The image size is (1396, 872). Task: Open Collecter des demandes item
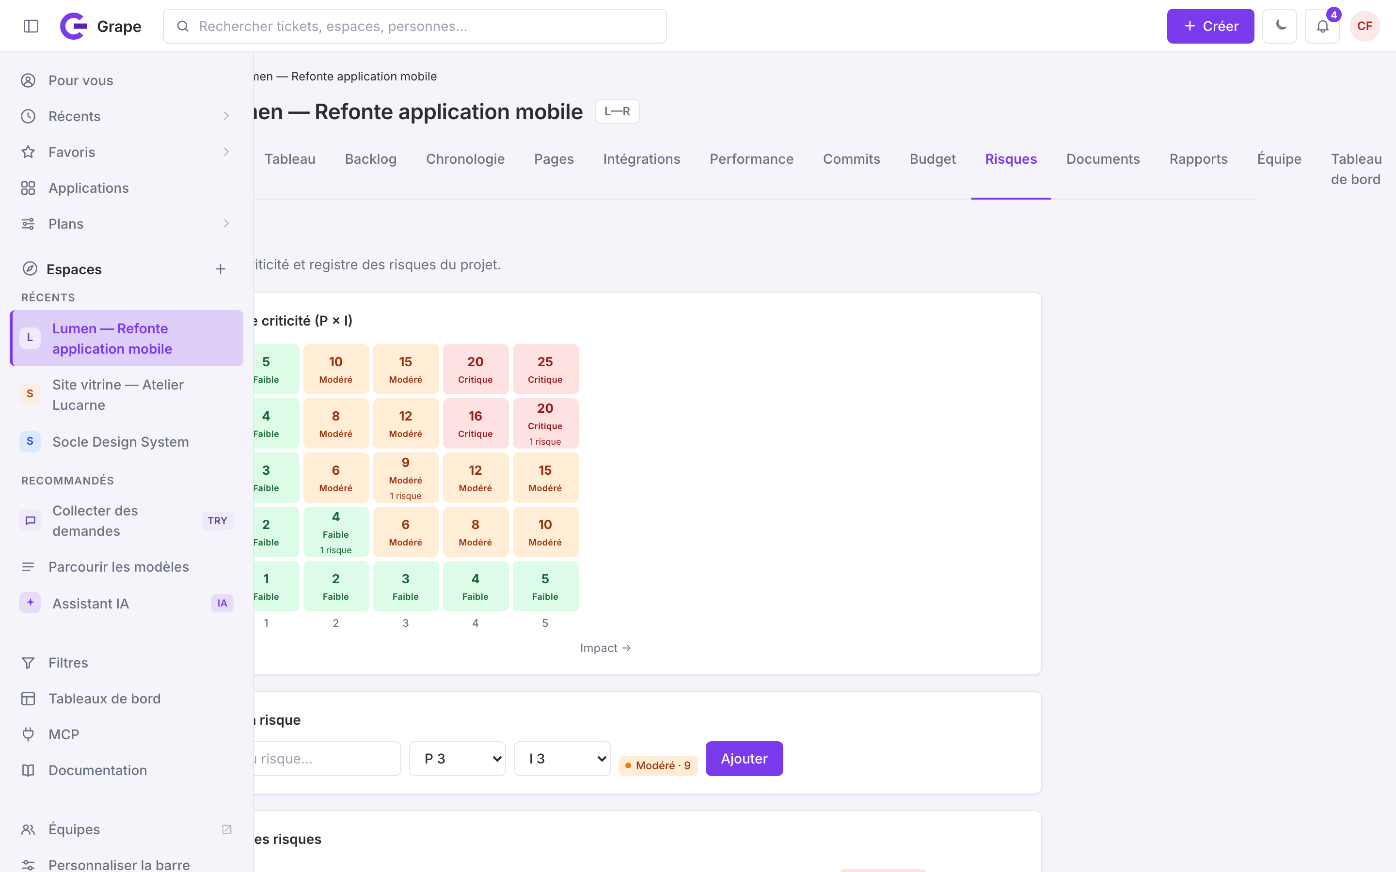point(127,521)
